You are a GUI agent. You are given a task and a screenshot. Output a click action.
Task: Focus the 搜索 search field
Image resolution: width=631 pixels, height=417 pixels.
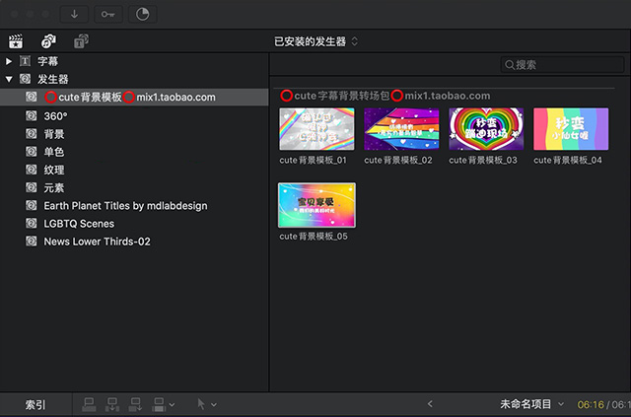tap(562, 64)
